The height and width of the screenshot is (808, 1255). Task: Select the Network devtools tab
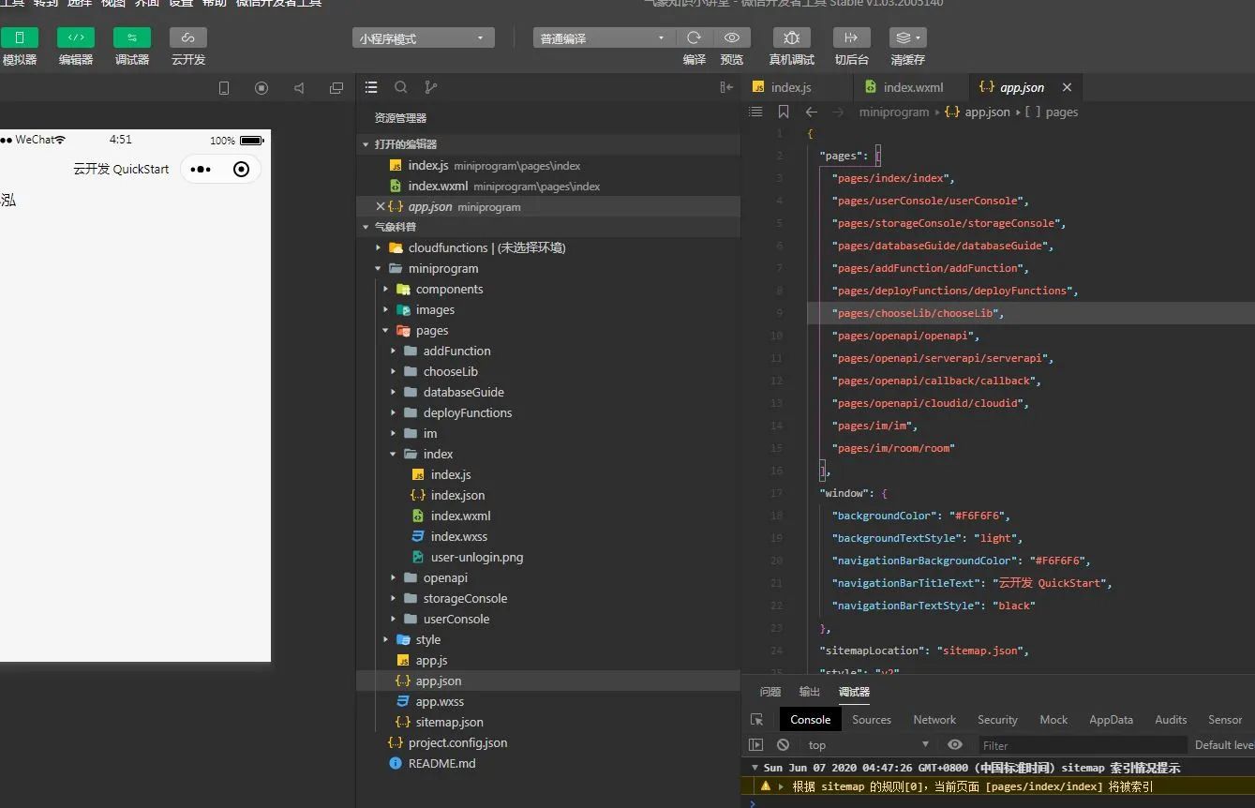point(934,720)
